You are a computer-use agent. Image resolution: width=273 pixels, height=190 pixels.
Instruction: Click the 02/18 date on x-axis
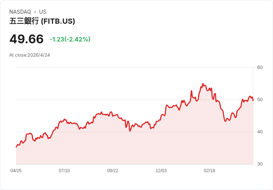(210, 171)
